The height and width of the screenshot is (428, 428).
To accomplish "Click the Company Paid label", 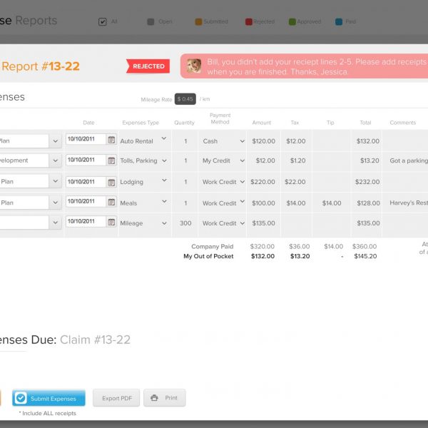I will (x=213, y=247).
